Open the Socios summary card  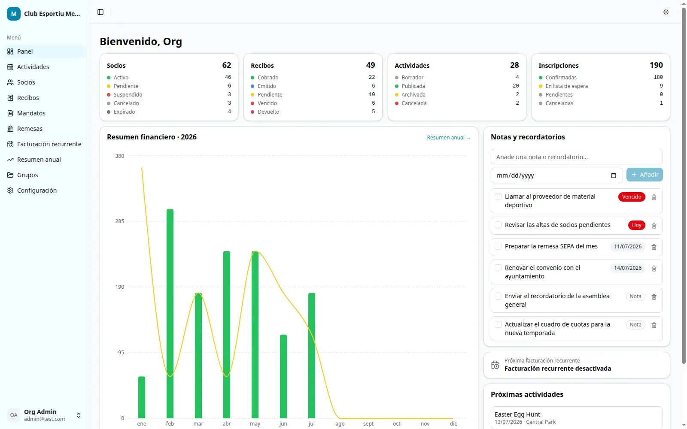point(169,87)
